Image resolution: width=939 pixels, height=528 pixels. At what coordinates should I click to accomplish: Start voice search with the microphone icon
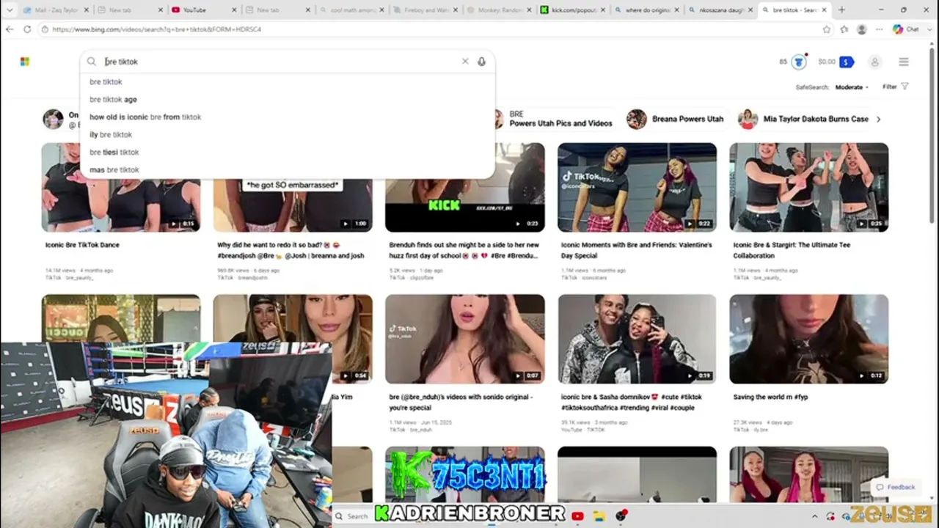481,62
